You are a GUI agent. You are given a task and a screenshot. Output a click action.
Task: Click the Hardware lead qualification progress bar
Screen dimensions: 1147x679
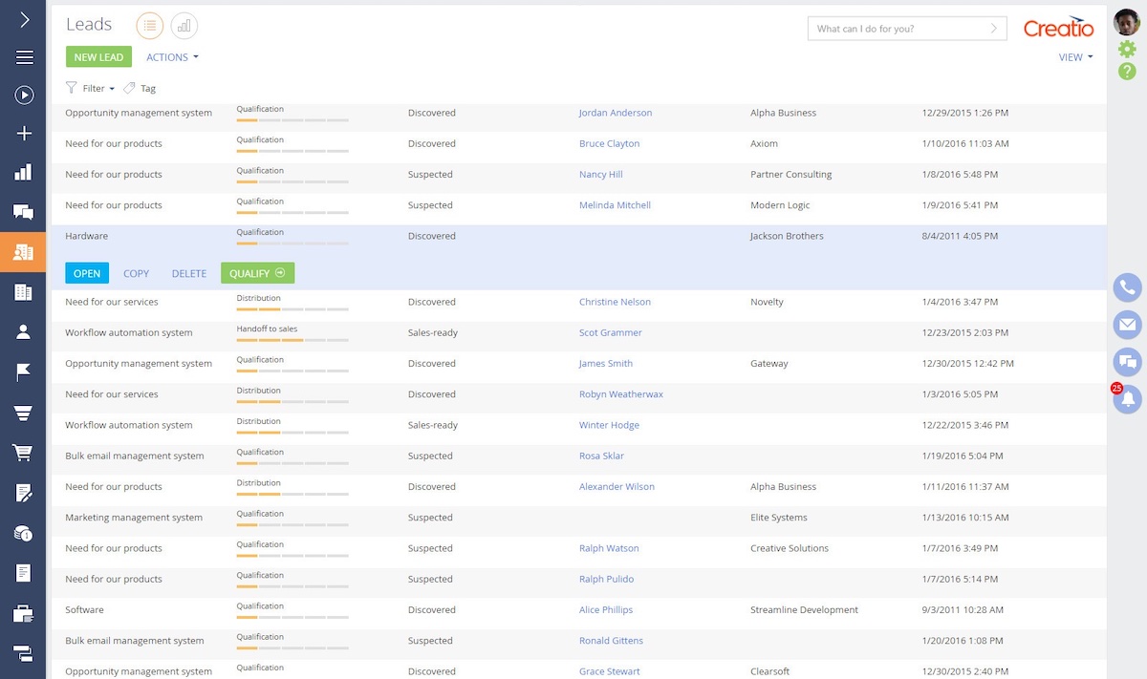click(x=292, y=244)
